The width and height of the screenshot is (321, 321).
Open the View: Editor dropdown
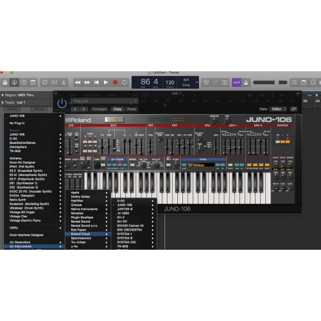(278, 109)
